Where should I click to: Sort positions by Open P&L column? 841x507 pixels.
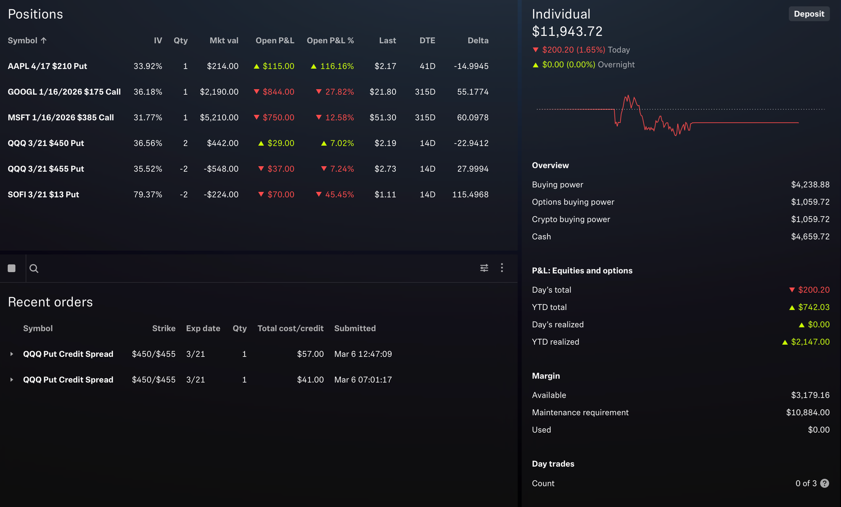tap(275, 40)
